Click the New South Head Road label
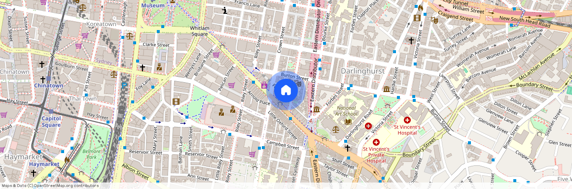The image size is (572, 189). 524,21
